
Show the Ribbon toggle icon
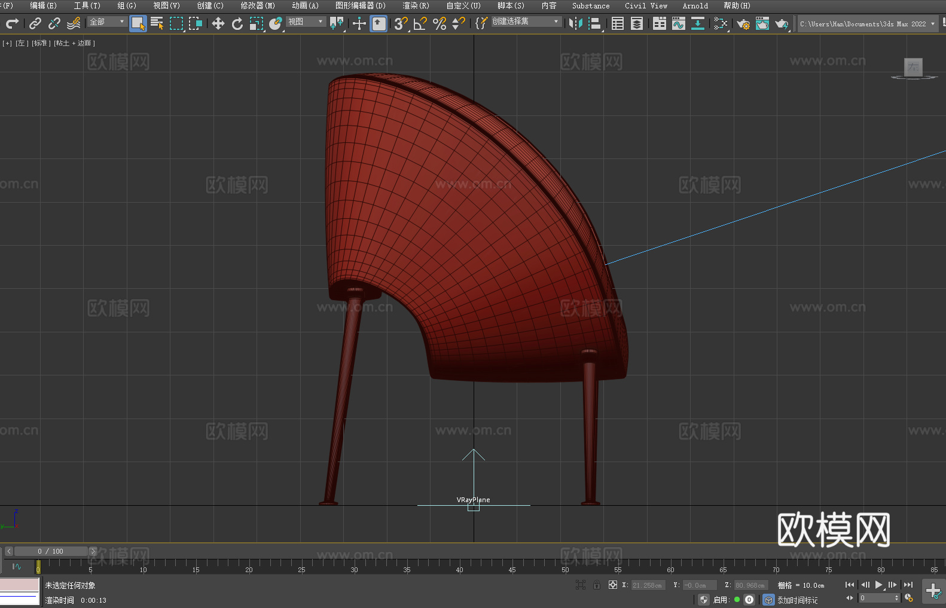[660, 23]
